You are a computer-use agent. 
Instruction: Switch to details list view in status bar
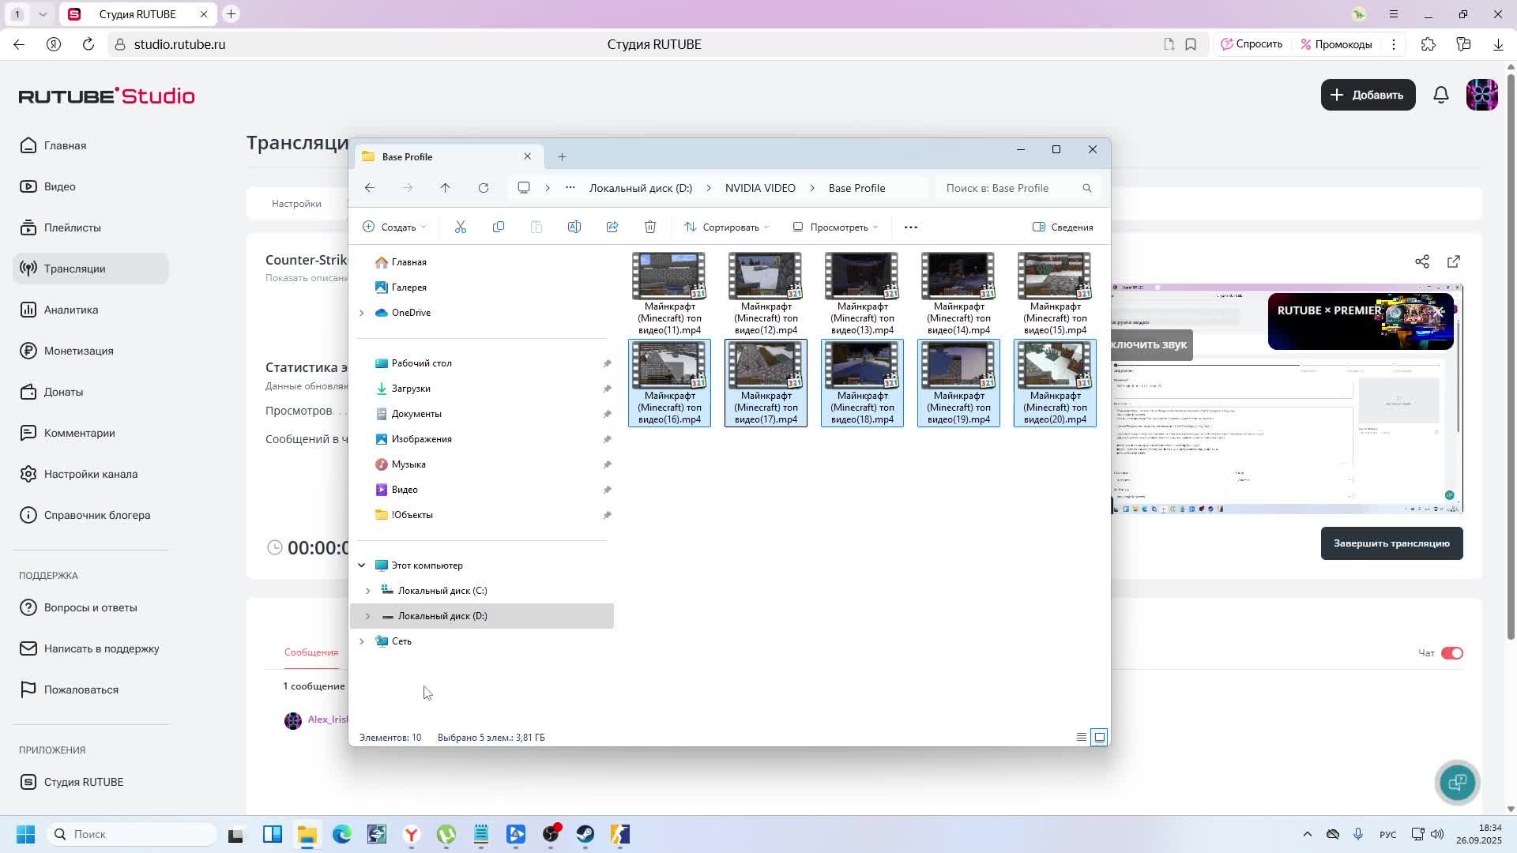1081,737
